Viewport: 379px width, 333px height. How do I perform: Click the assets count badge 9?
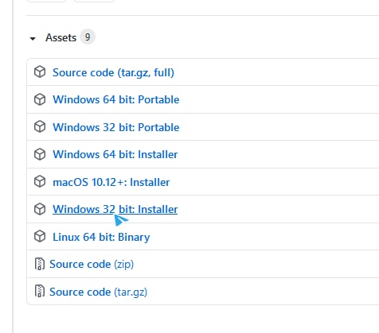coord(88,37)
